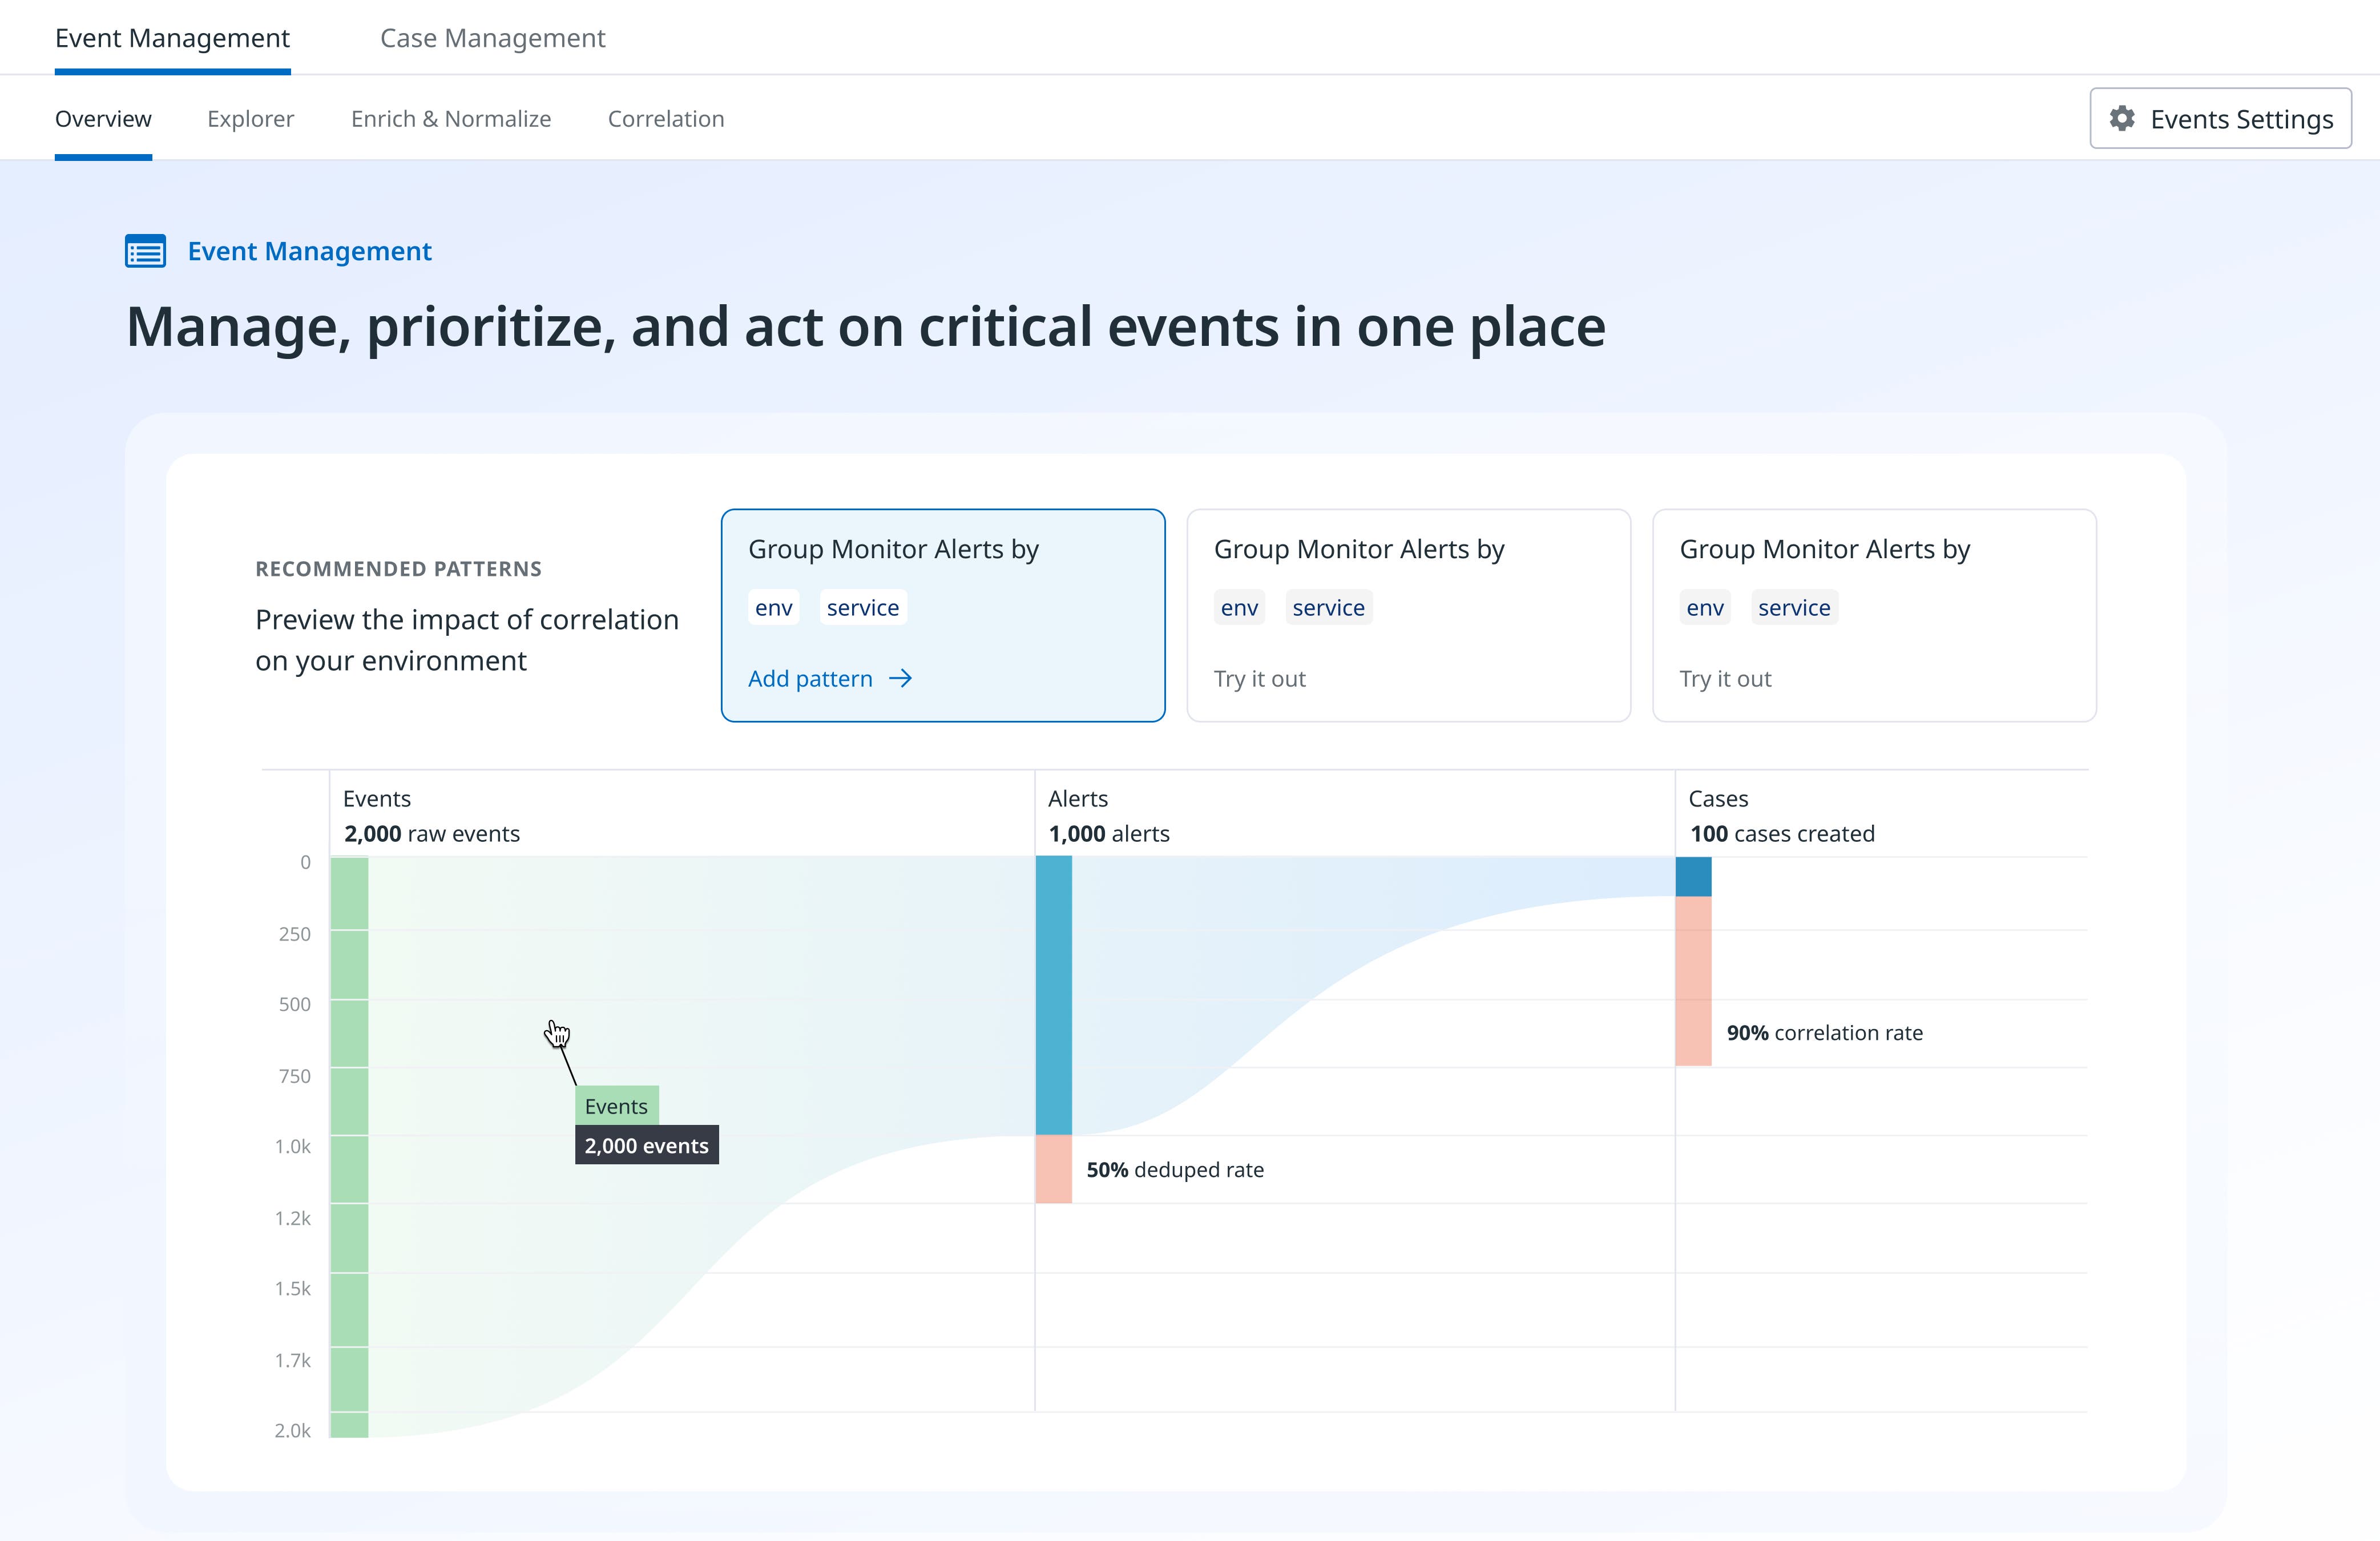Viewport: 2380px width, 1541px height.
Task: Open the Enrich & Normalize tab
Action: click(450, 118)
